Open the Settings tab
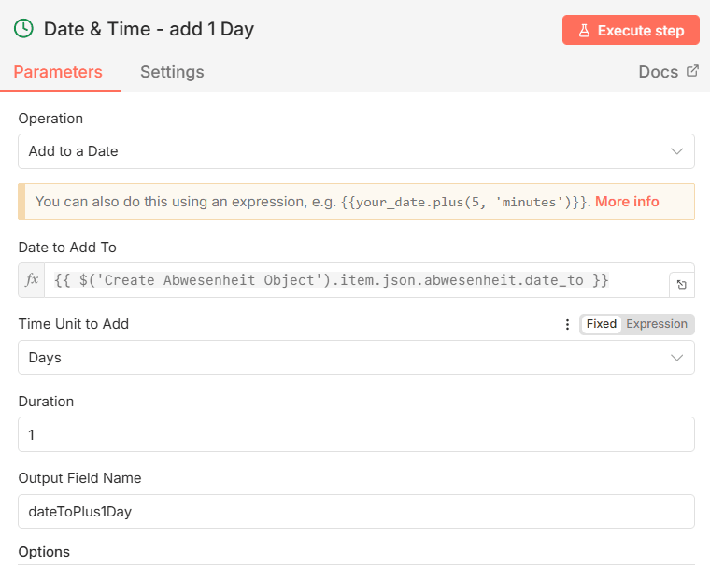Image resolution: width=710 pixels, height=580 pixels. pos(172,72)
